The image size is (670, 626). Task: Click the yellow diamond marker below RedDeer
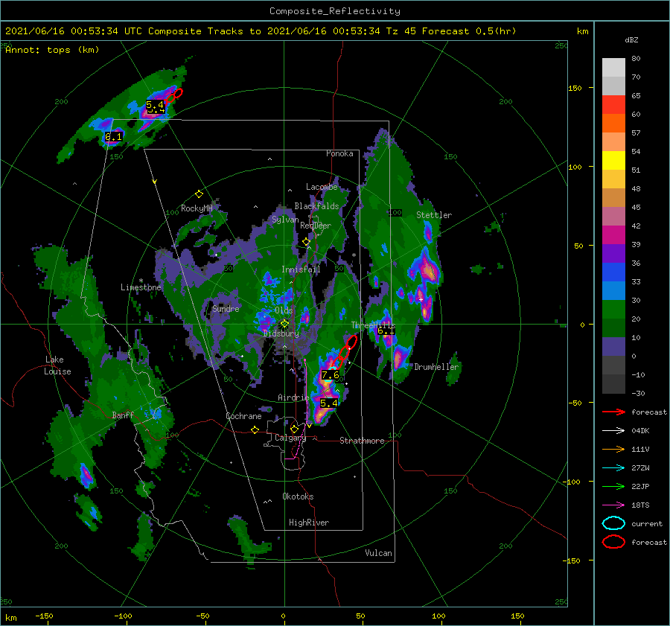tap(306, 242)
